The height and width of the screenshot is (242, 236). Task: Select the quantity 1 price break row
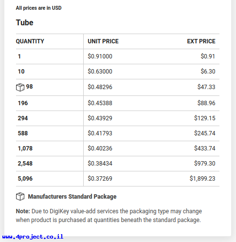(118, 56)
